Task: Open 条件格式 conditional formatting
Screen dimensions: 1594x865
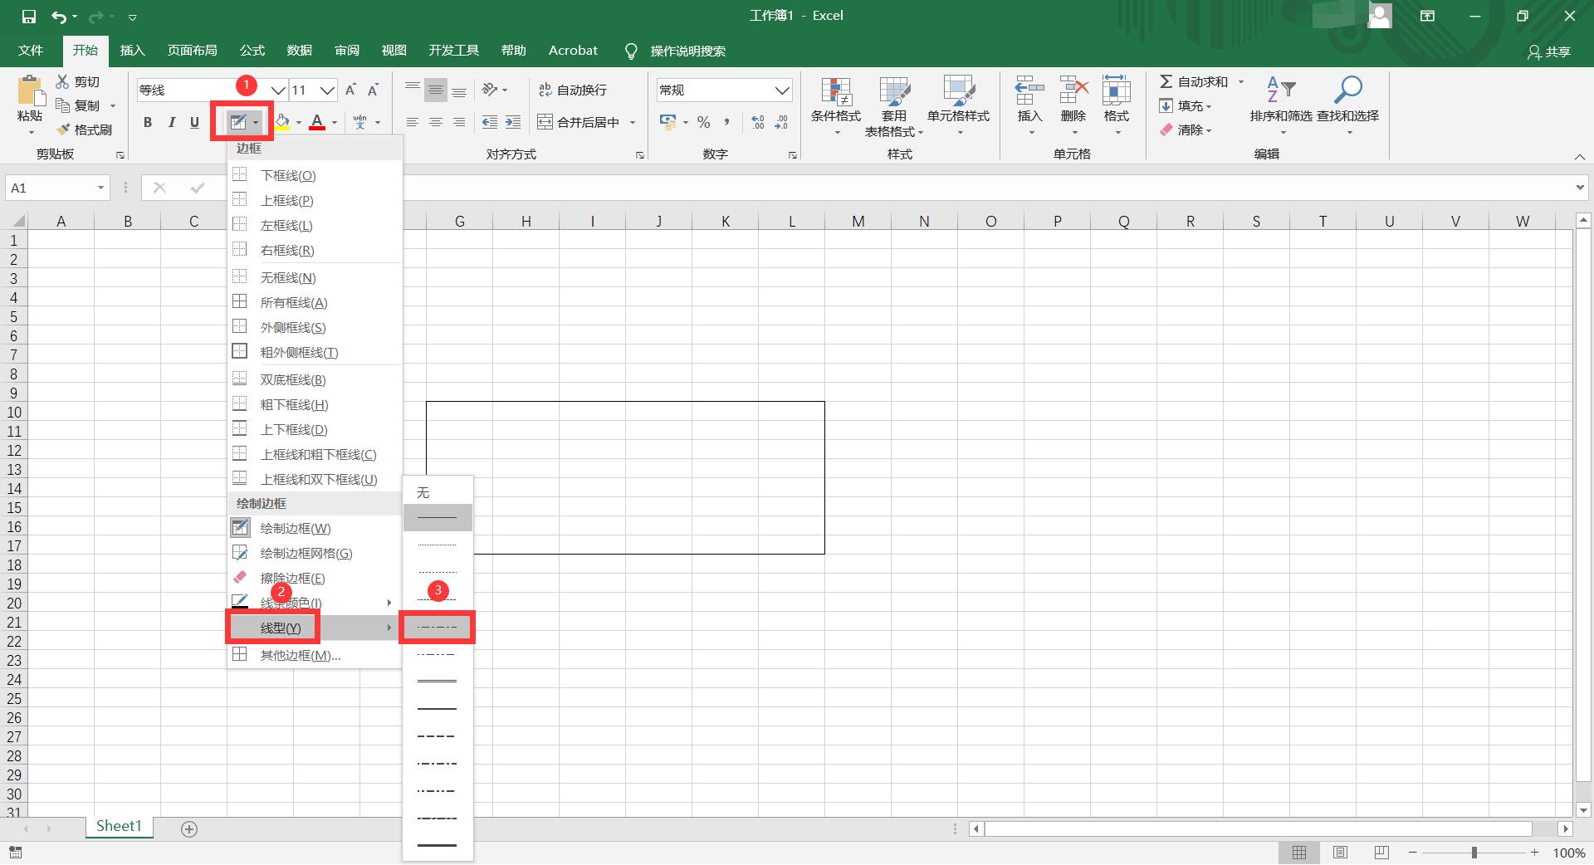Action: coord(836,105)
